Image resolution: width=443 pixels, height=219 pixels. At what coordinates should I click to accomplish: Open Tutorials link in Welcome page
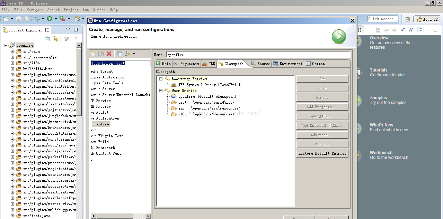tap(379, 70)
